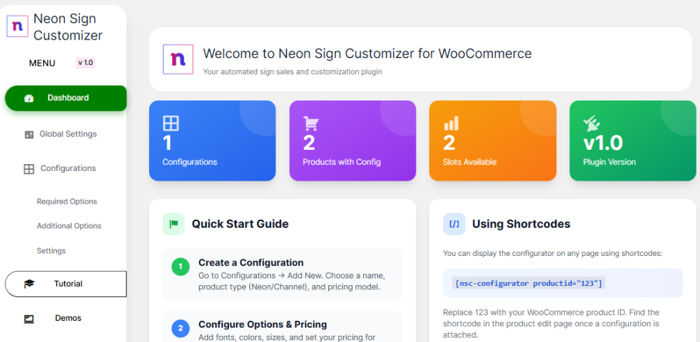Click the Neon Sign Customizer sidebar logo
Viewport: 700px width, 342px height.
tap(16, 27)
